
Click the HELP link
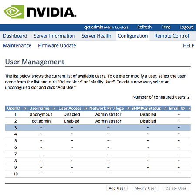coord(189,45)
